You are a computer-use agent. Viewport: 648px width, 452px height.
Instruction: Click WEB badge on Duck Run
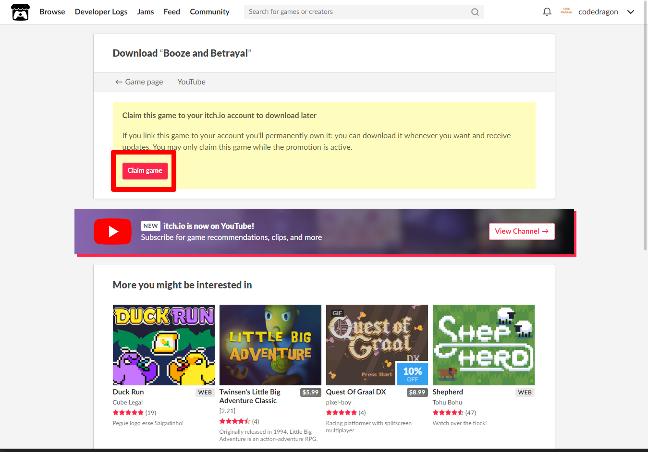click(205, 393)
